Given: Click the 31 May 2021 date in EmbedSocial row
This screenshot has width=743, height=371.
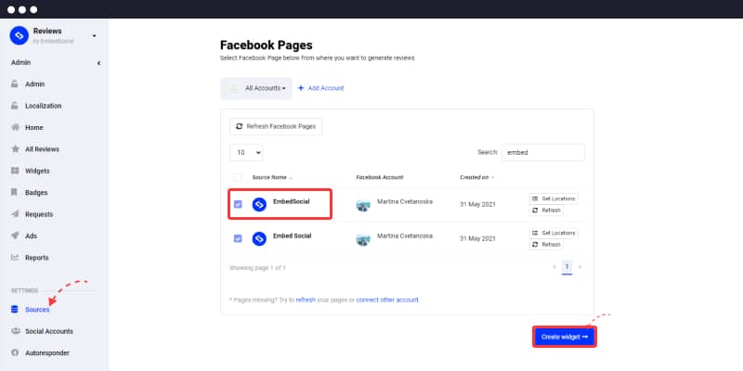Looking at the screenshot, I should 477,204.
